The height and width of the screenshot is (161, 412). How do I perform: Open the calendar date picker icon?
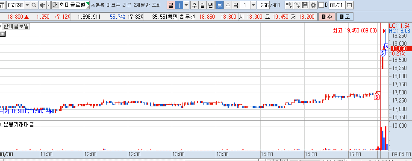[349, 5]
